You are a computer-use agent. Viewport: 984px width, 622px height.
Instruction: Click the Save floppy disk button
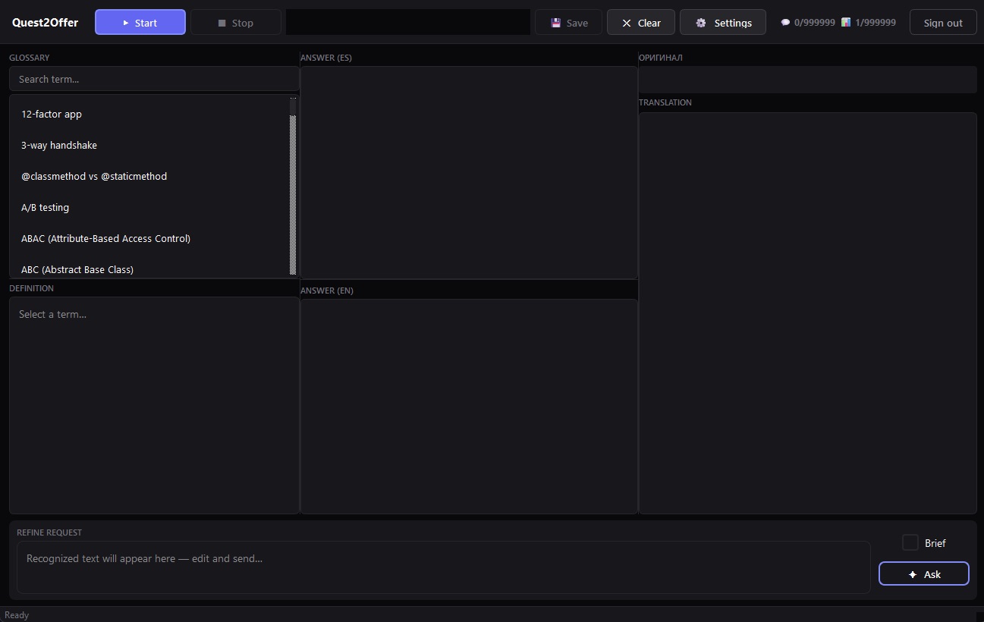click(568, 23)
